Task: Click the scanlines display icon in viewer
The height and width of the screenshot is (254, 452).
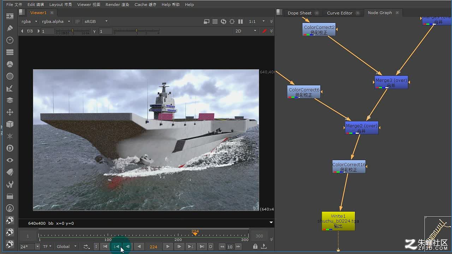Action: click(215, 22)
